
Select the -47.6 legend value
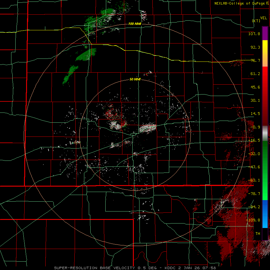pyautogui.click(x=254, y=167)
